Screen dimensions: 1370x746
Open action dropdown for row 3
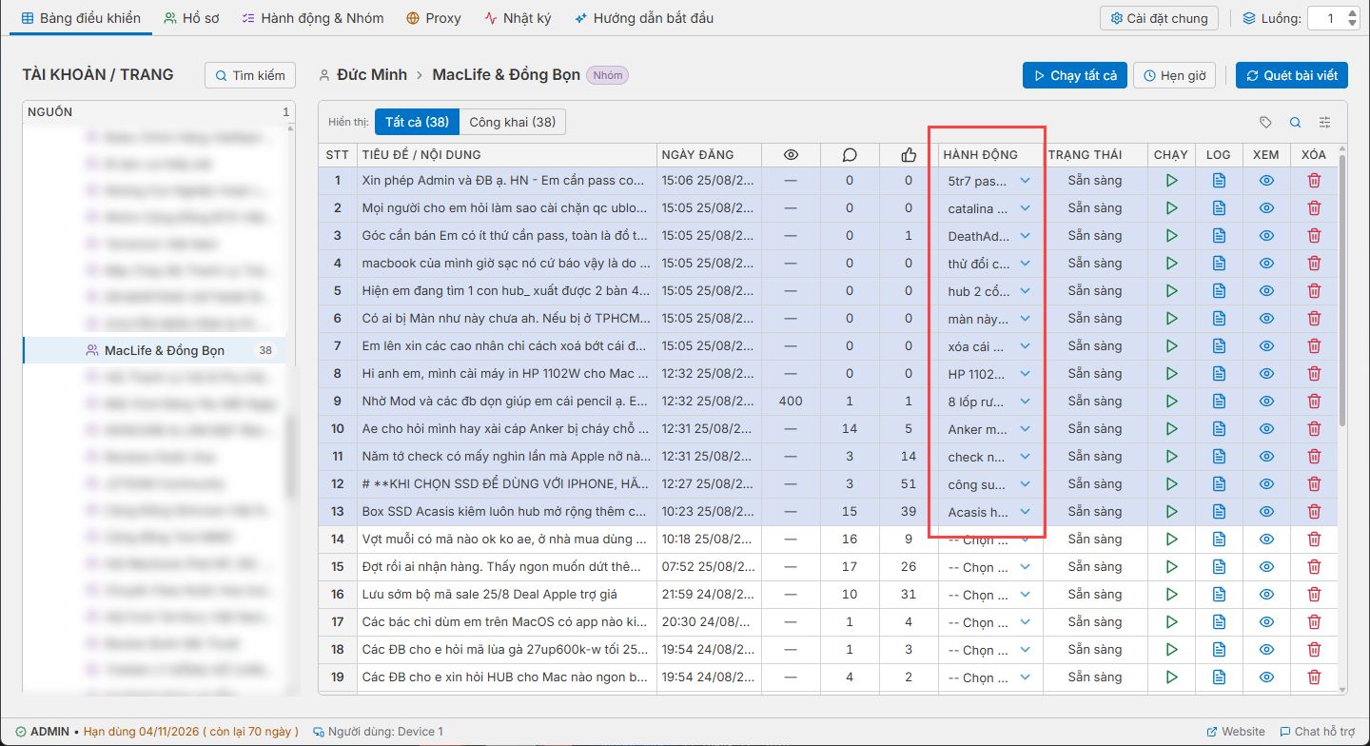click(x=989, y=236)
